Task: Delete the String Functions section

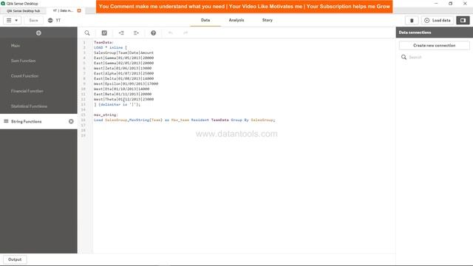Action: [71, 121]
